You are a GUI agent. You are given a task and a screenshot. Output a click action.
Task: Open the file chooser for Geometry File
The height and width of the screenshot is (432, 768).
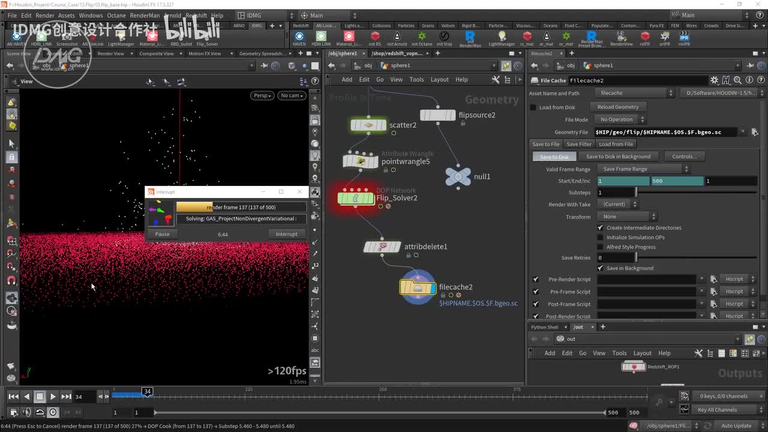754,132
